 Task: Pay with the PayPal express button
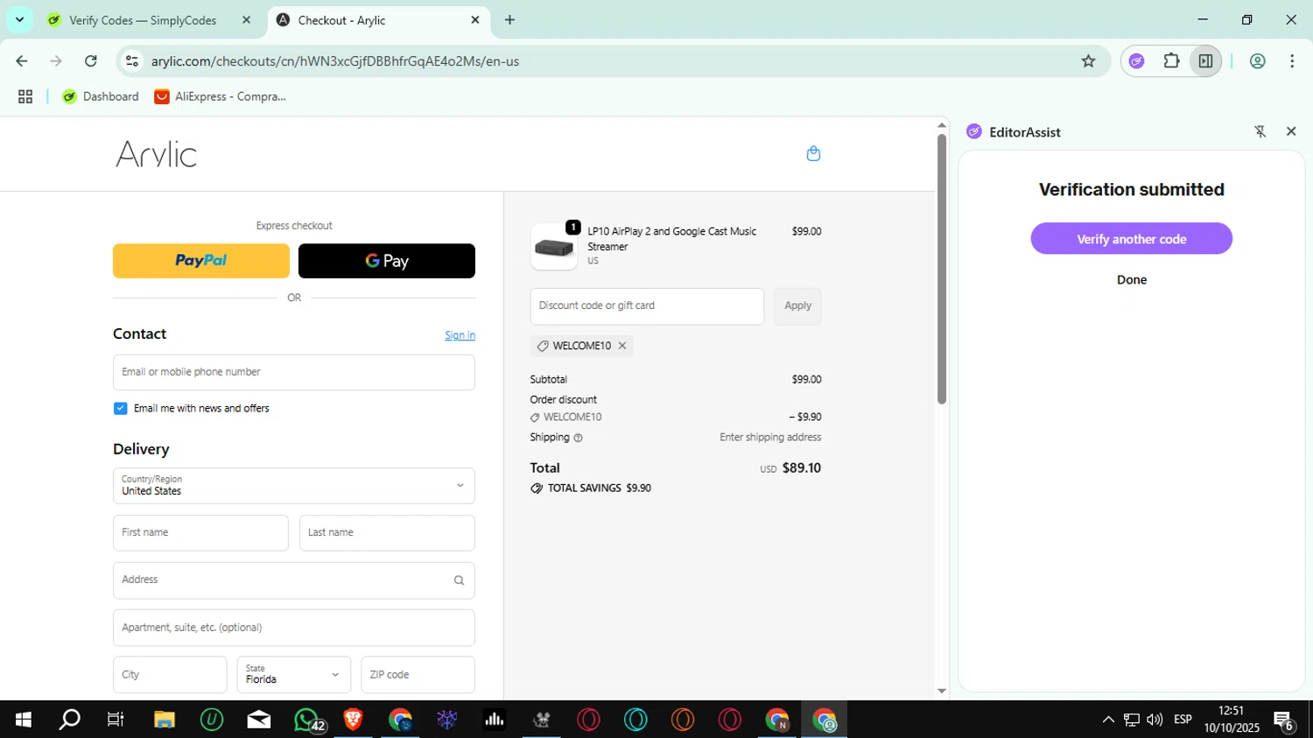tap(201, 261)
